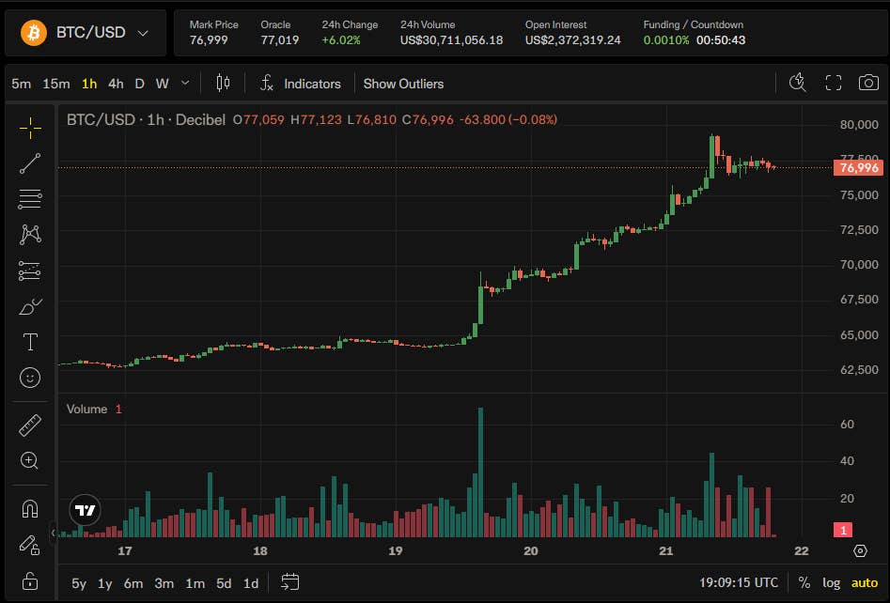Select the 1h interval
Screen dimensions: 890x603
click(89, 84)
